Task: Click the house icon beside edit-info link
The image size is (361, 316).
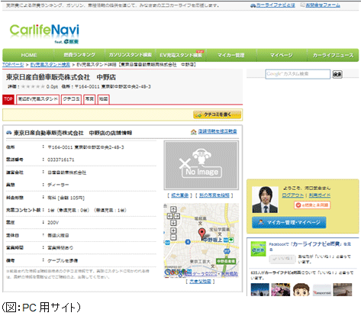Action: point(194,132)
